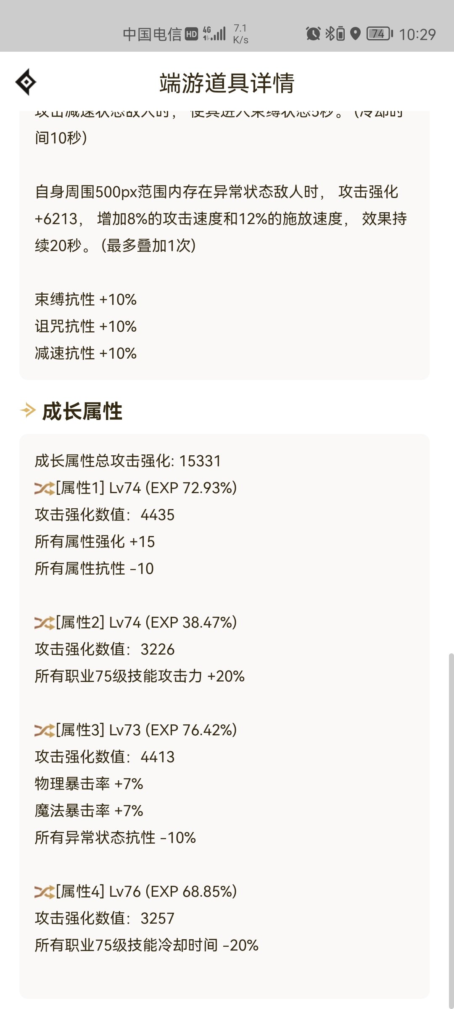Click the 端游道具详情 page title

pyautogui.click(x=227, y=83)
